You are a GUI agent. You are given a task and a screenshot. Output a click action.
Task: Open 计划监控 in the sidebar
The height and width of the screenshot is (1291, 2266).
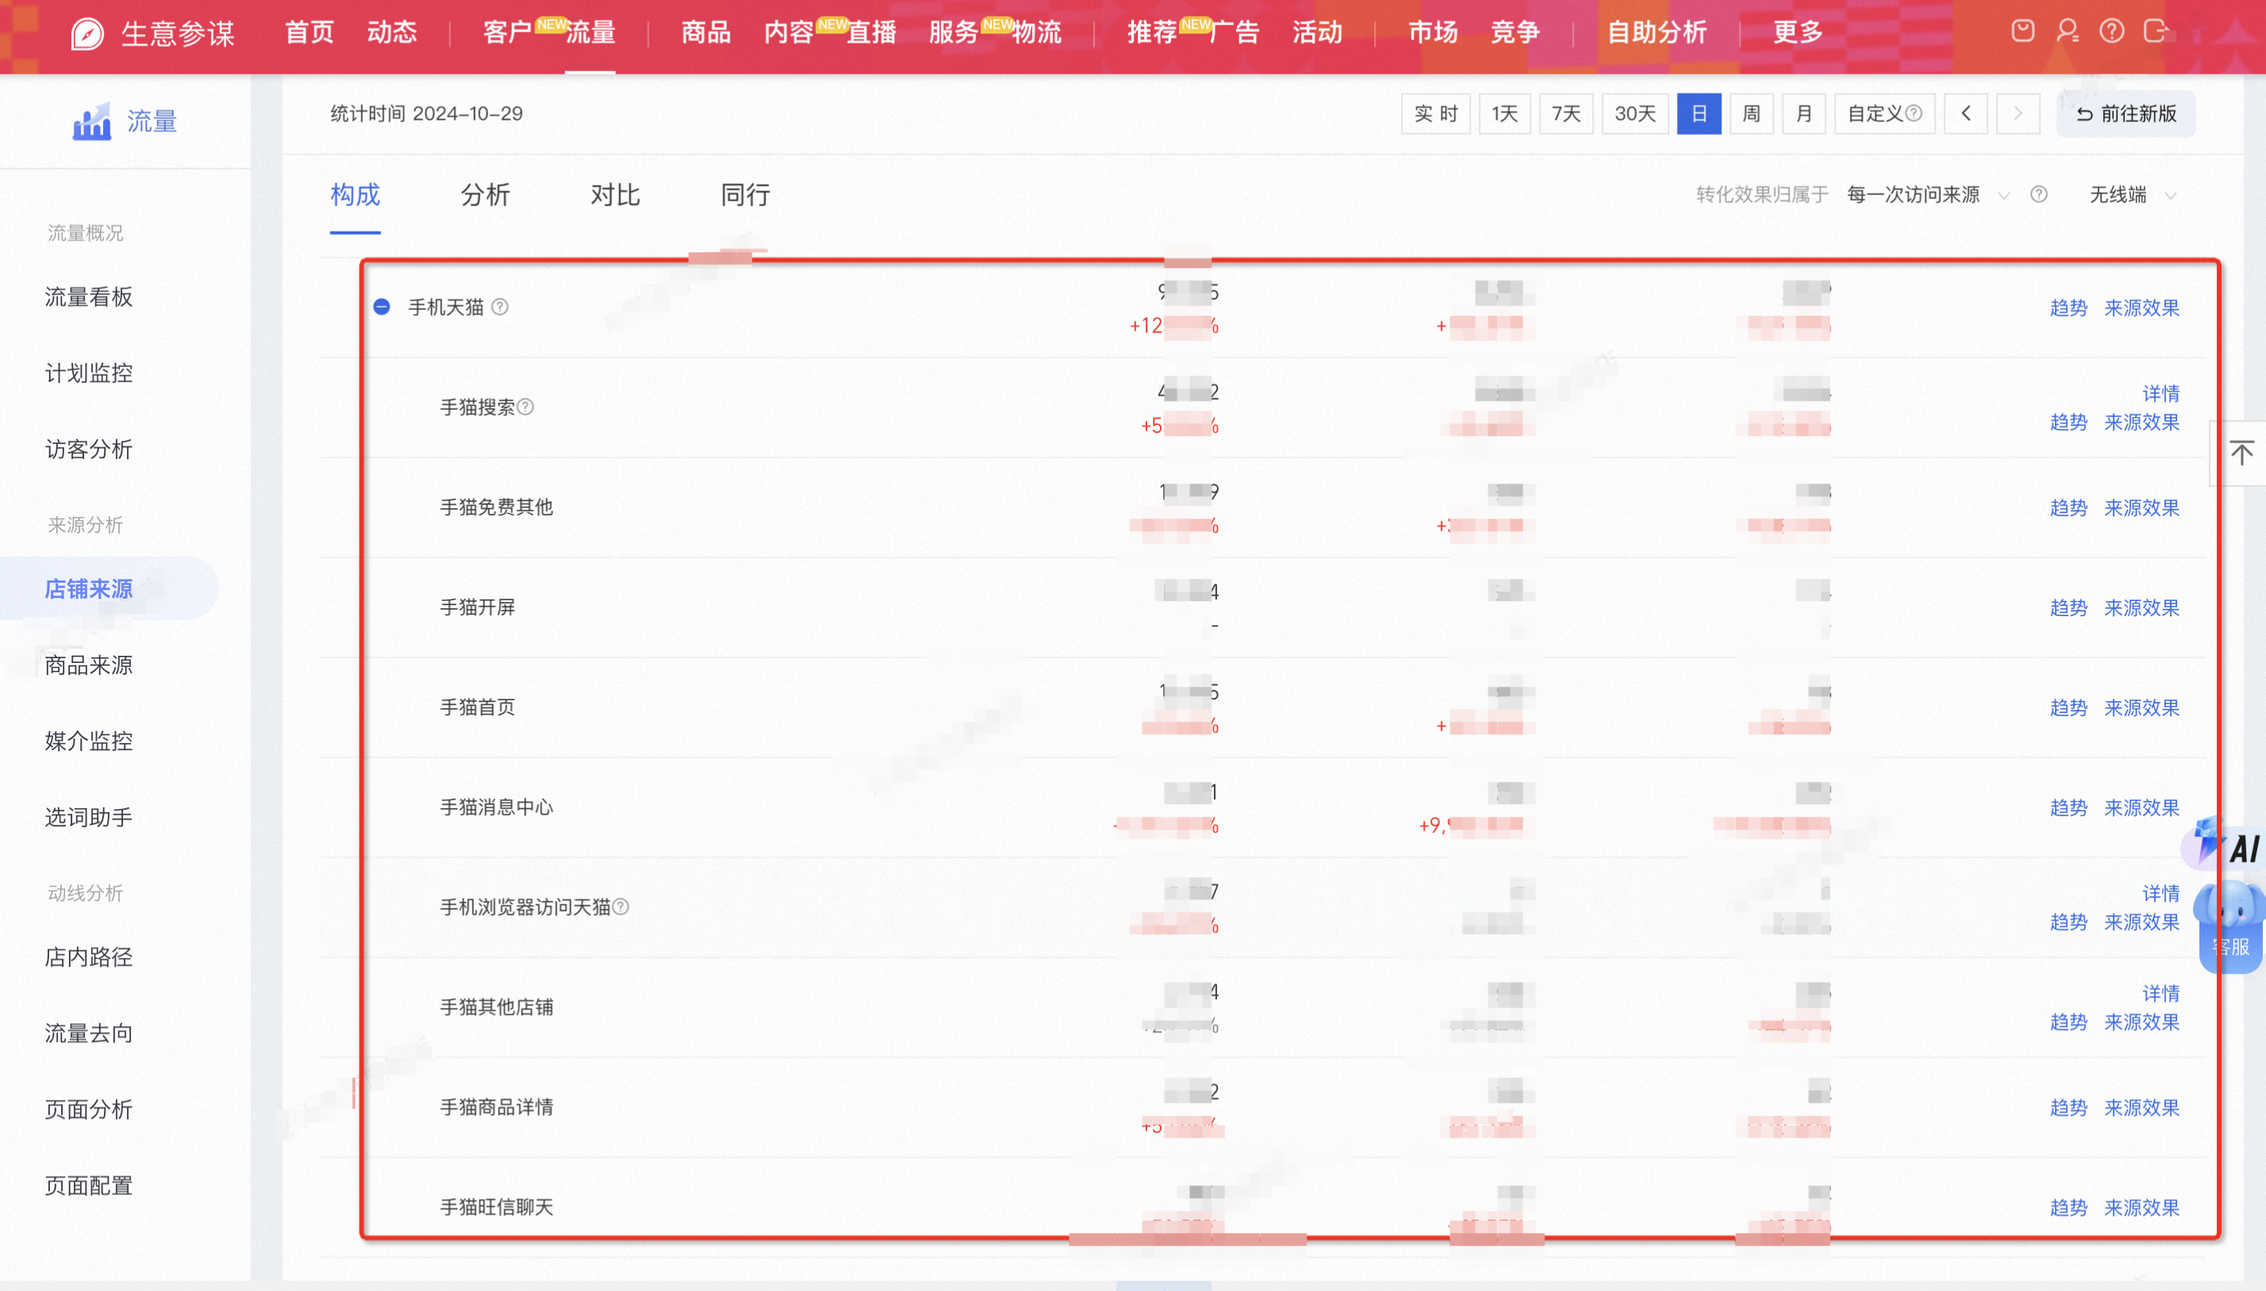pos(89,374)
